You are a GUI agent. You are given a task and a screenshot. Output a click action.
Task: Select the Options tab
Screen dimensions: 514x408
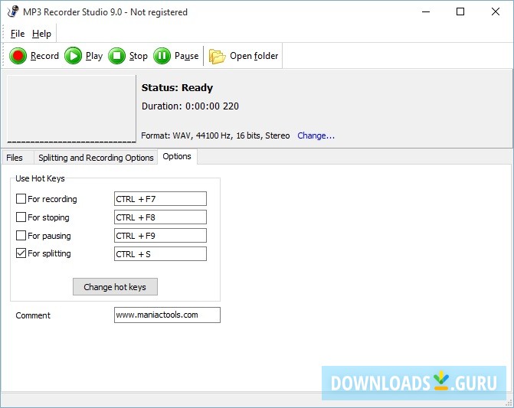coord(177,156)
